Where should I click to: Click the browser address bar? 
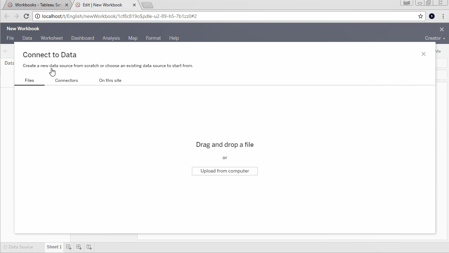click(224, 16)
